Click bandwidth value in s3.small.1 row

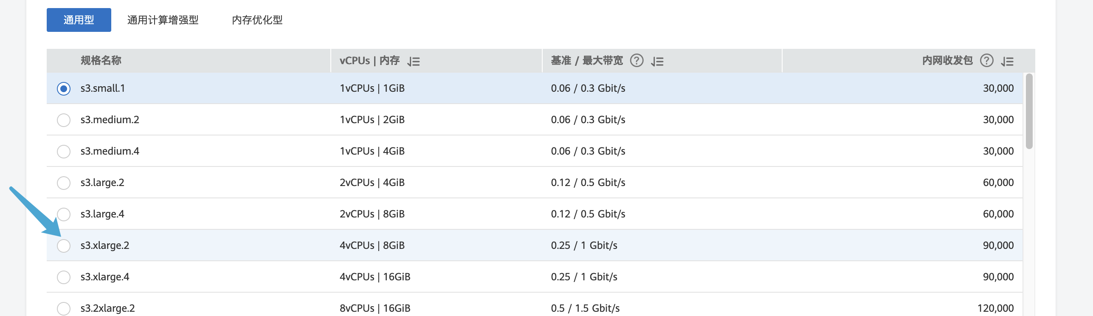[x=588, y=88]
